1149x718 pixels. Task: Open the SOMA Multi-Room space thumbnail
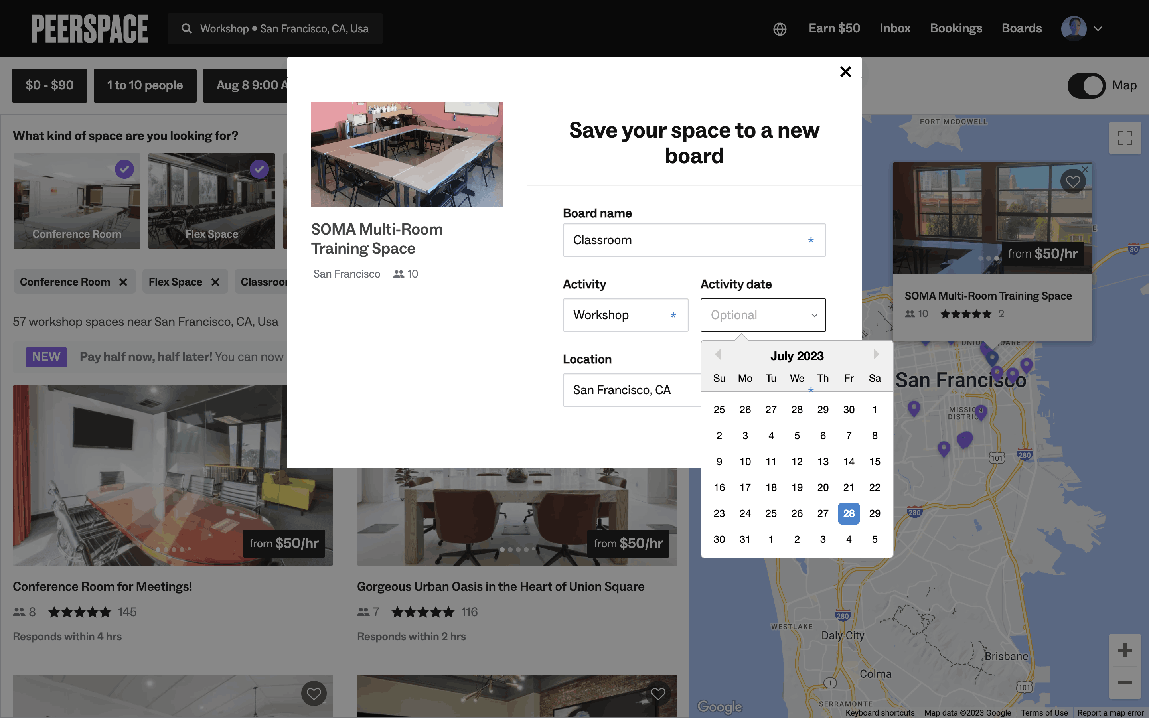[407, 155]
